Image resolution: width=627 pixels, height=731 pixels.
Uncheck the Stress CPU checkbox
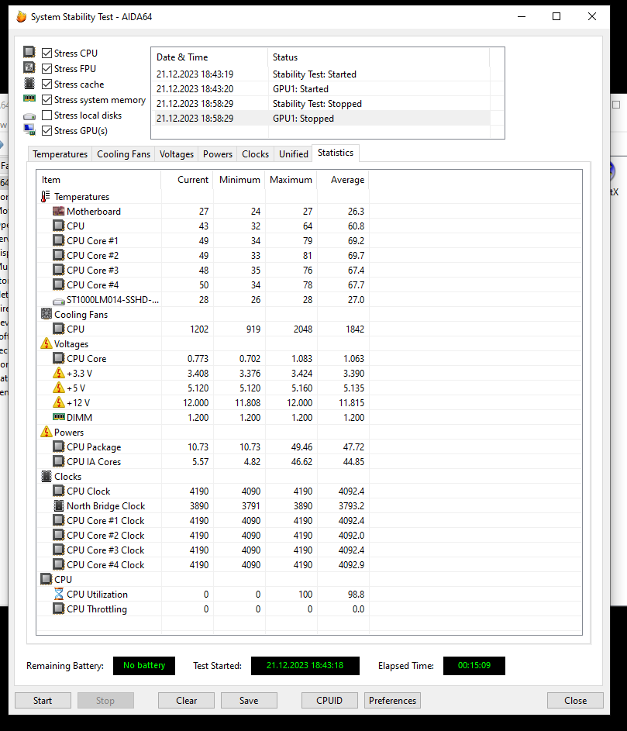(47, 53)
